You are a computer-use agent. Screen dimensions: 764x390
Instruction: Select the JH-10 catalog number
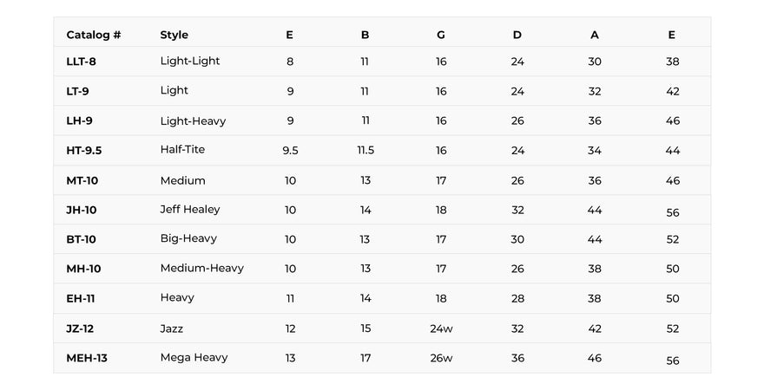[x=82, y=210]
